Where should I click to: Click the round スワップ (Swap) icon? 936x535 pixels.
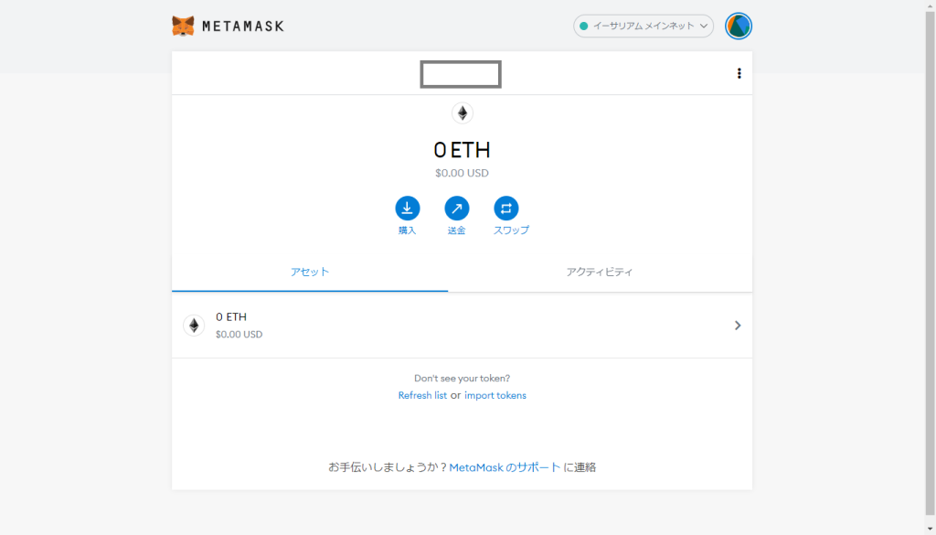click(x=506, y=209)
